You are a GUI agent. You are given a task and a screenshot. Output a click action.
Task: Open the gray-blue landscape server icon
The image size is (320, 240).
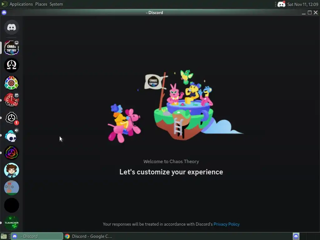click(12, 188)
